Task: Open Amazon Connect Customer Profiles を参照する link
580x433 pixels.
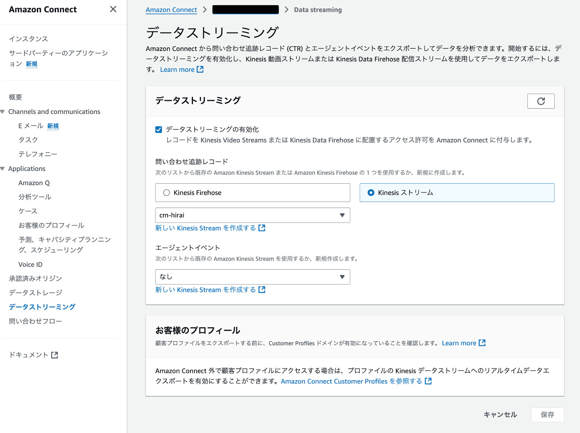Action: coord(351,381)
